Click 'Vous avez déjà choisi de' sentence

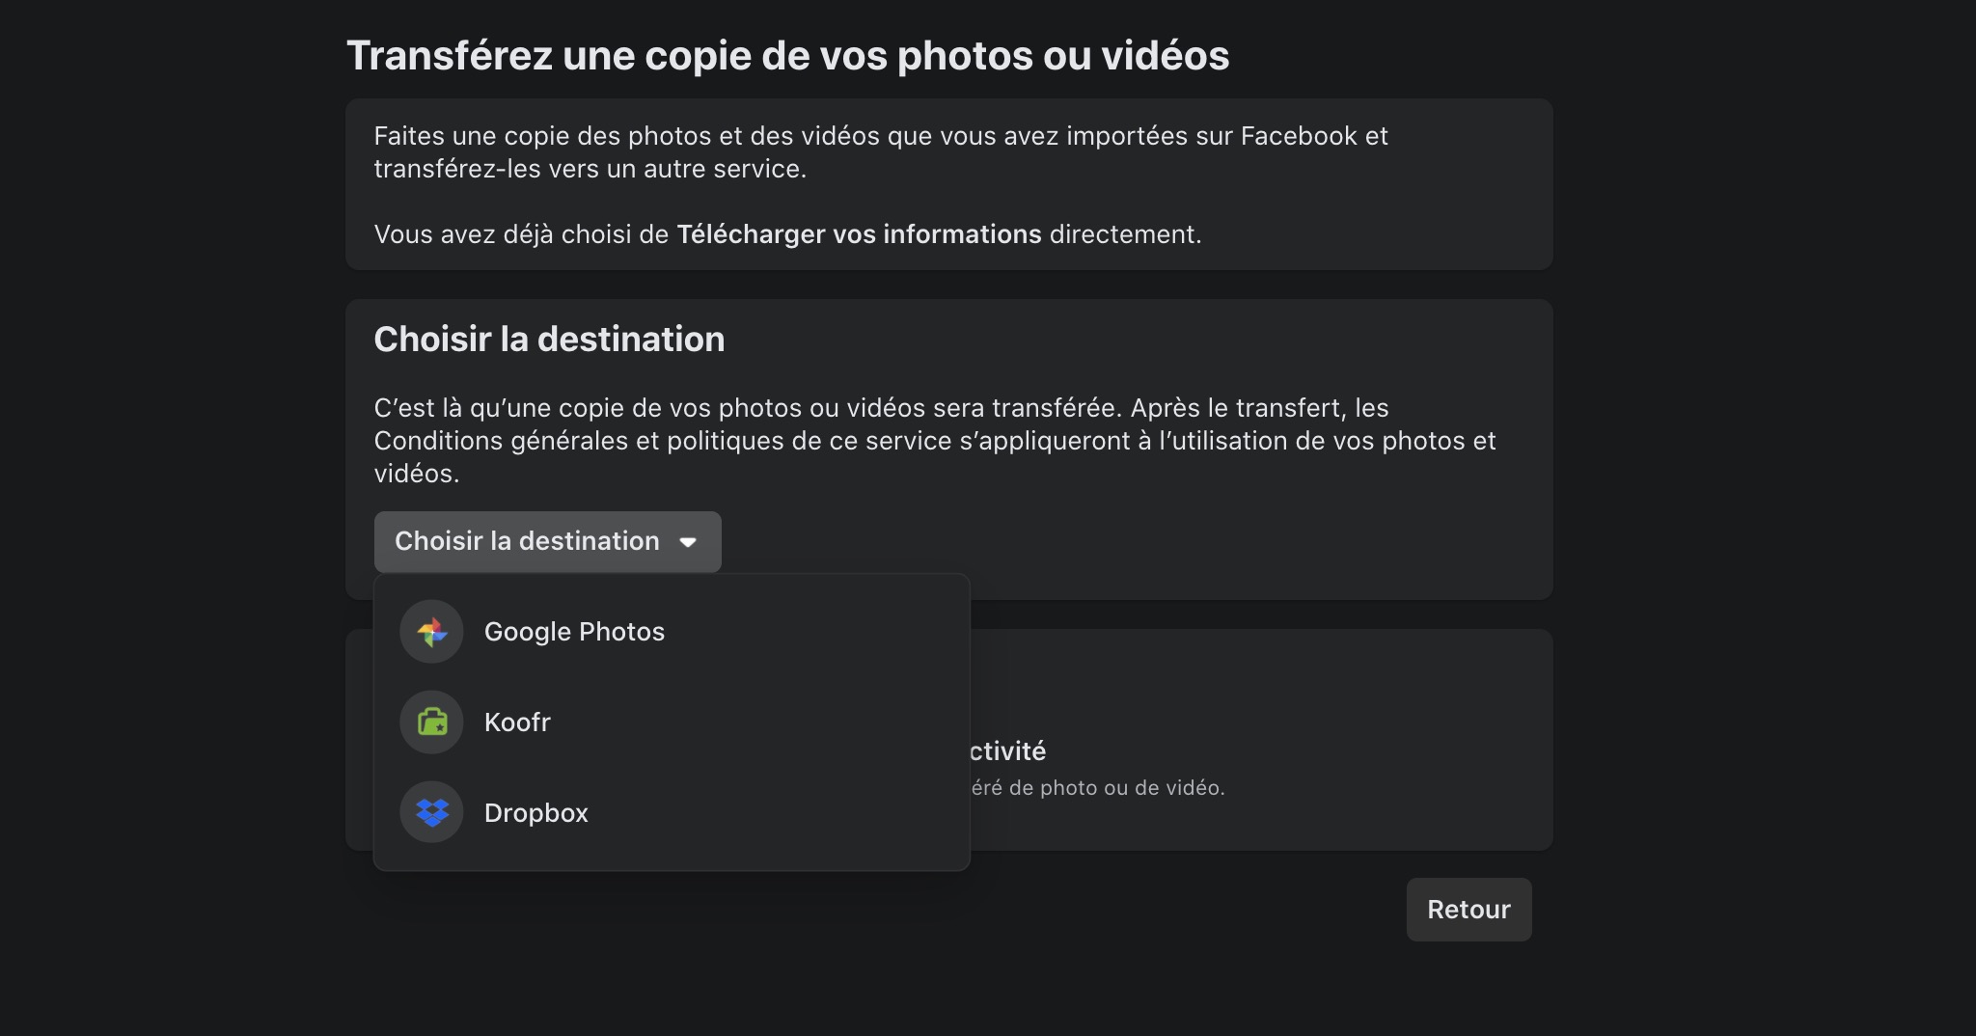click(521, 234)
